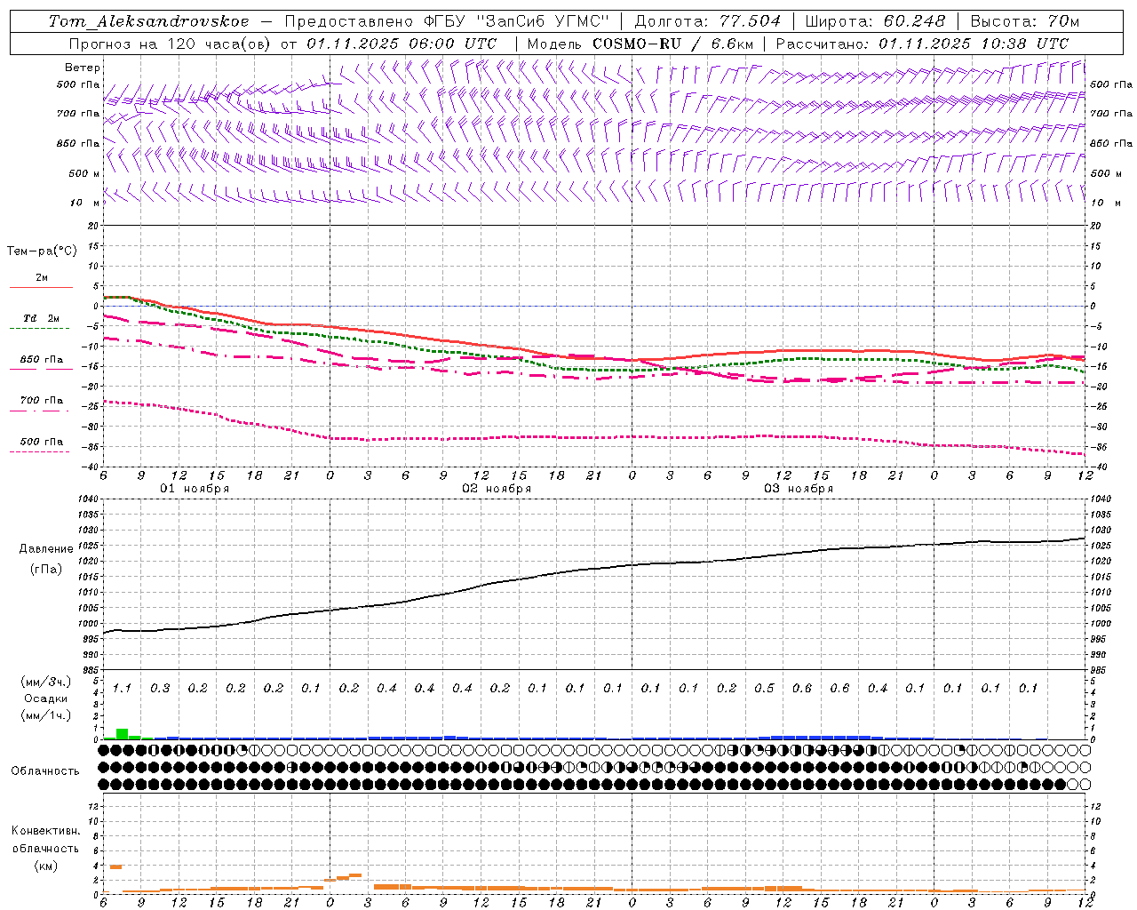Viewport: 1137px width, 910px height.
Task: Click the '(мм/1ч.)' unit label
Action: pyautogui.click(x=45, y=714)
